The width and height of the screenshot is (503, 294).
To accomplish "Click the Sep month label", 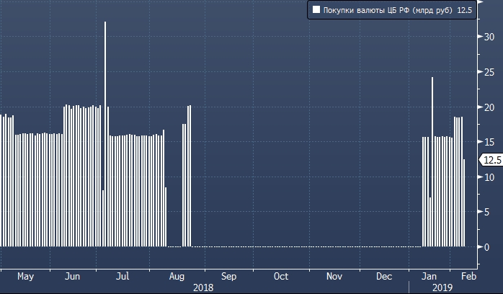I will tap(228, 276).
